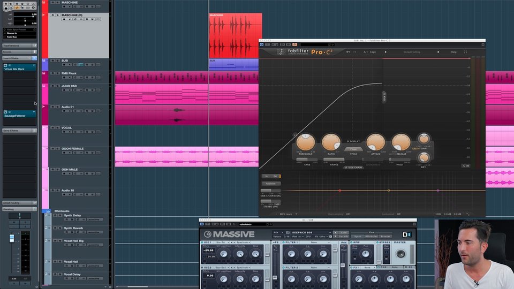Switch to Browser view in Massive
514x289 pixels.
(x=385, y=236)
